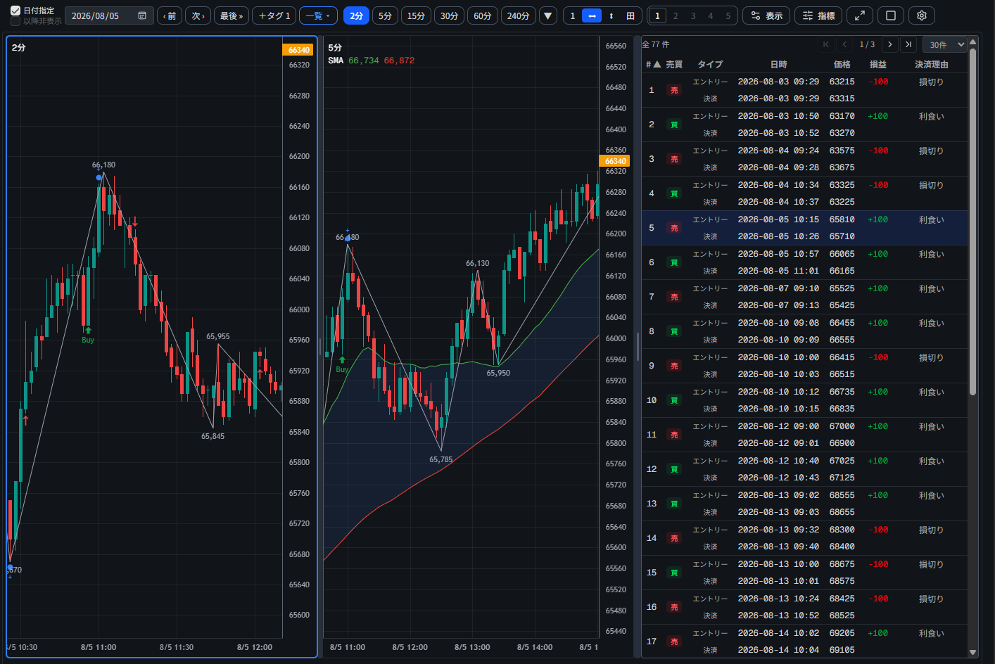The width and height of the screenshot is (995, 664).
Task: Select the vertical split layout icon
Action: (x=611, y=15)
